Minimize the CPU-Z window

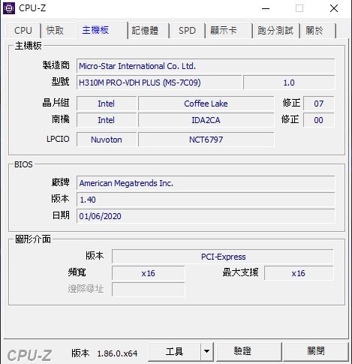coord(266,8)
